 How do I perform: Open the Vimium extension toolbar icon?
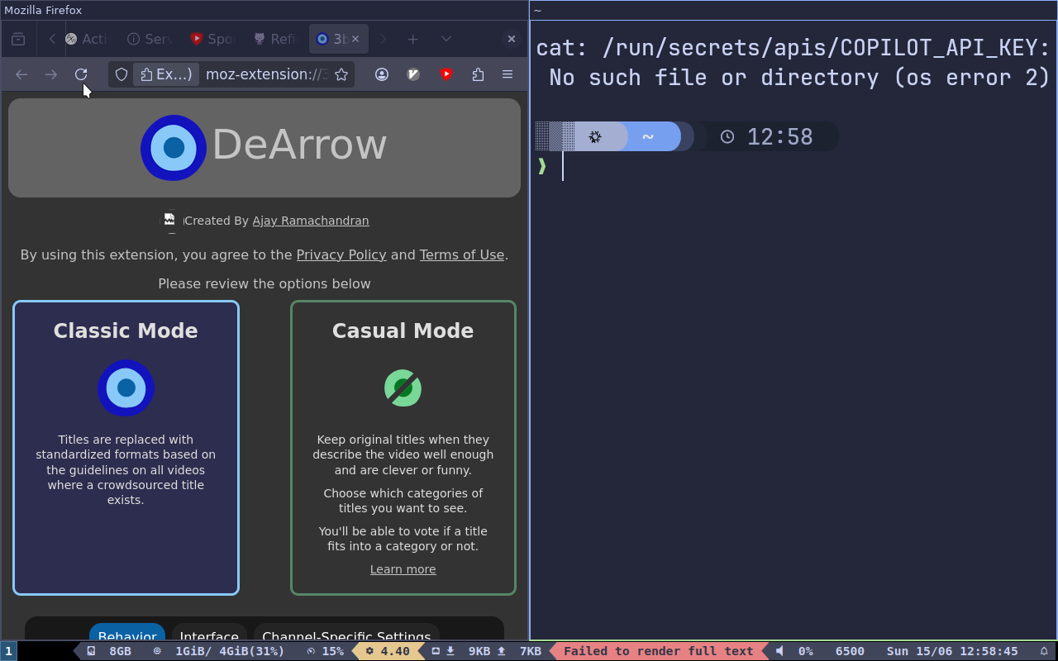click(x=414, y=74)
